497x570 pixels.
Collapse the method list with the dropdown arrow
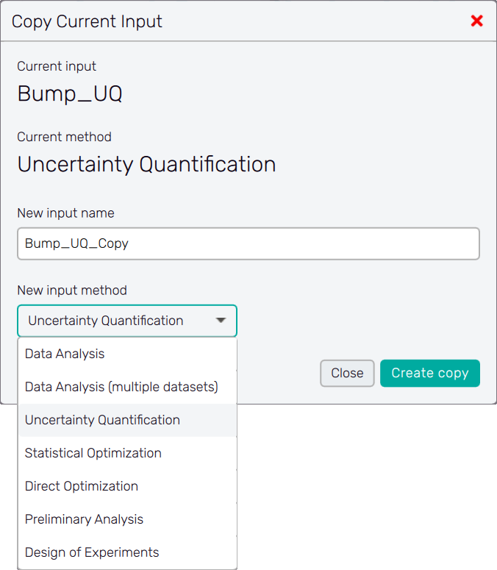(x=221, y=321)
